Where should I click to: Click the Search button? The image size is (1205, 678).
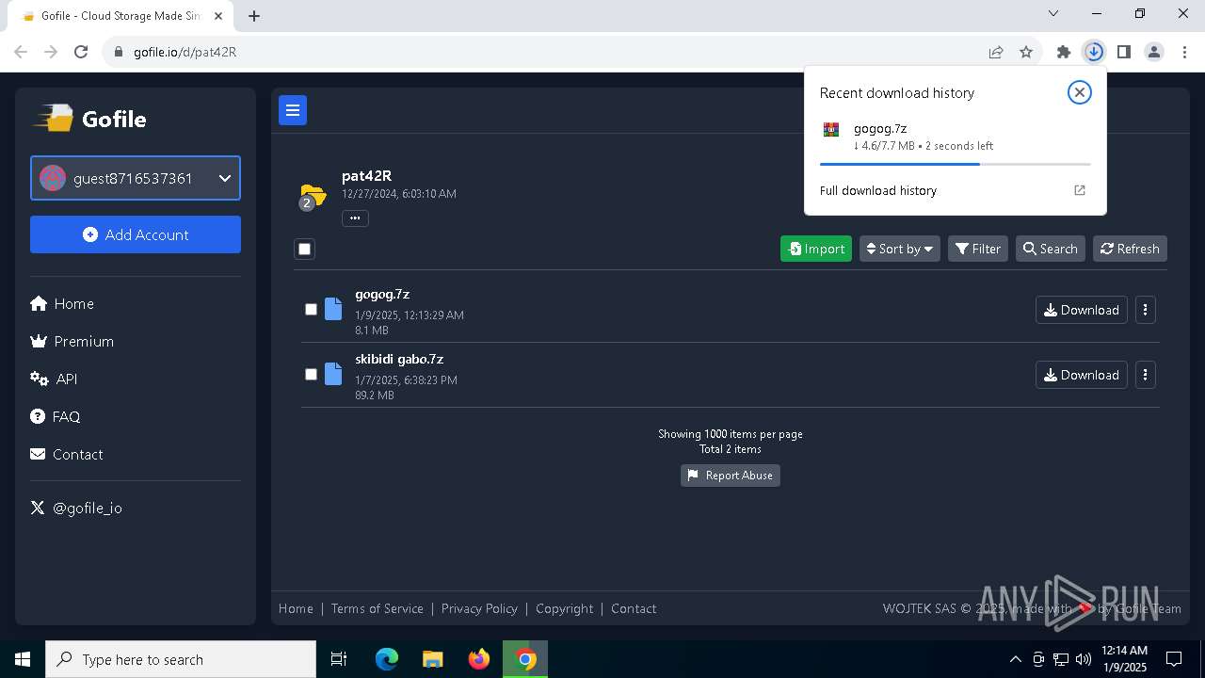(x=1050, y=249)
